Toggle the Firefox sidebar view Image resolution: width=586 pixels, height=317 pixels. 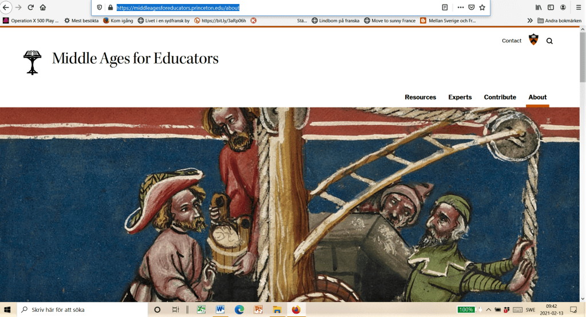[551, 7]
